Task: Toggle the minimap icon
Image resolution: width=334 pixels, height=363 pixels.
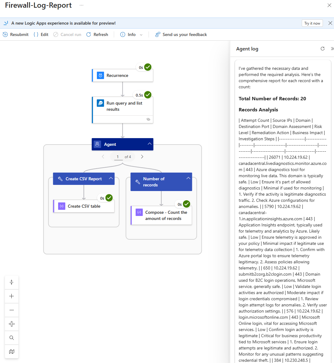Action: coord(12,352)
